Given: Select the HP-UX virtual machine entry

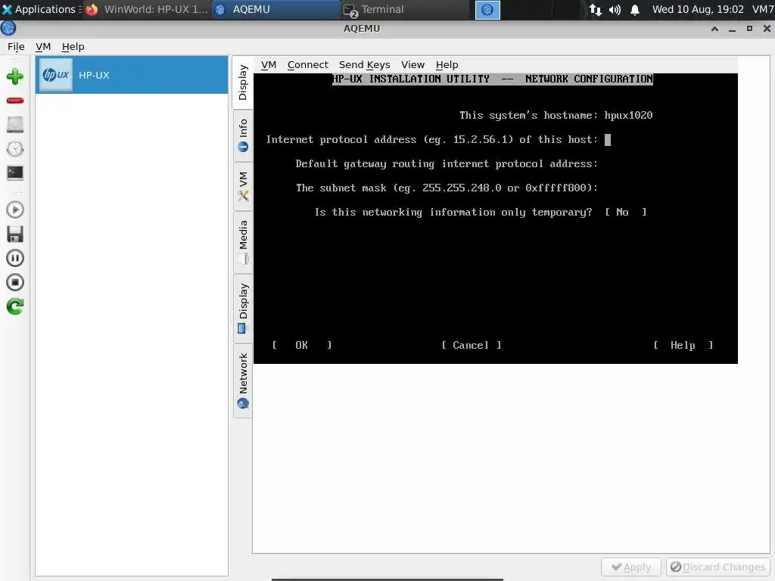Looking at the screenshot, I should [132, 75].
